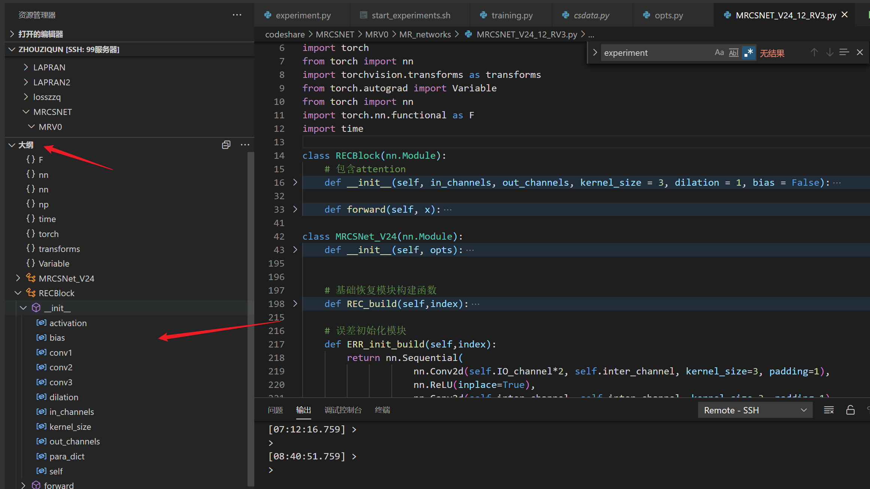870x489 pixels.
Task: Open the Remote - SSH output channel dropdown
Action: click(755, 410)
